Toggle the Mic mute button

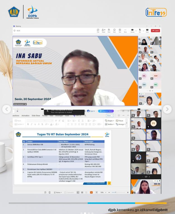(140, 31)
